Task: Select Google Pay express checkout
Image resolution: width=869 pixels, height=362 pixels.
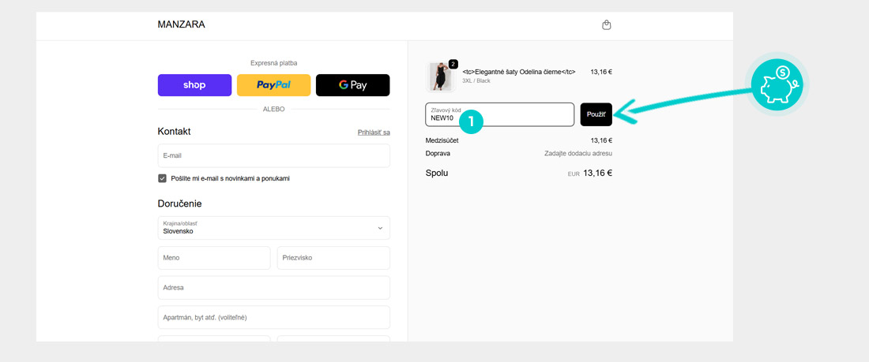Action: click(x=352, y=85)
